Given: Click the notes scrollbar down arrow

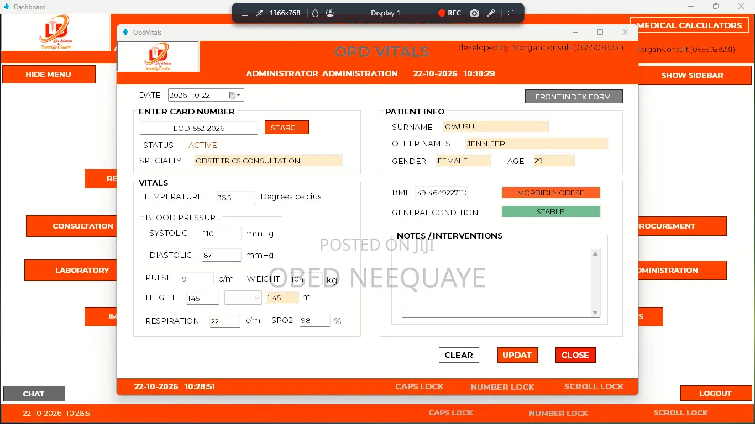Looking at the screenshot, I should click(x=595, y=312).
